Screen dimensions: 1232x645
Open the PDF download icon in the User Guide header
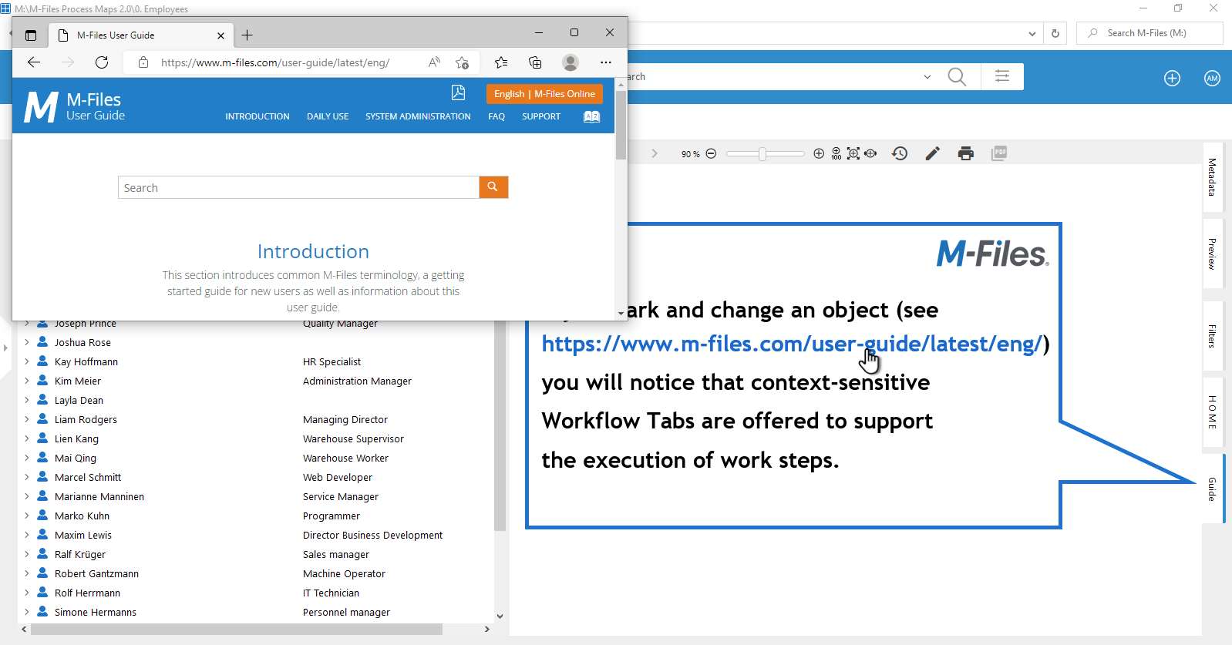[458, 92]
